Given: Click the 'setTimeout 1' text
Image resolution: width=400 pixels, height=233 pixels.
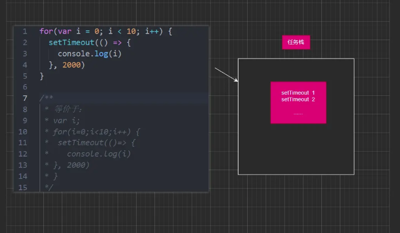Looking at the screenshot, I should [298, 93].
